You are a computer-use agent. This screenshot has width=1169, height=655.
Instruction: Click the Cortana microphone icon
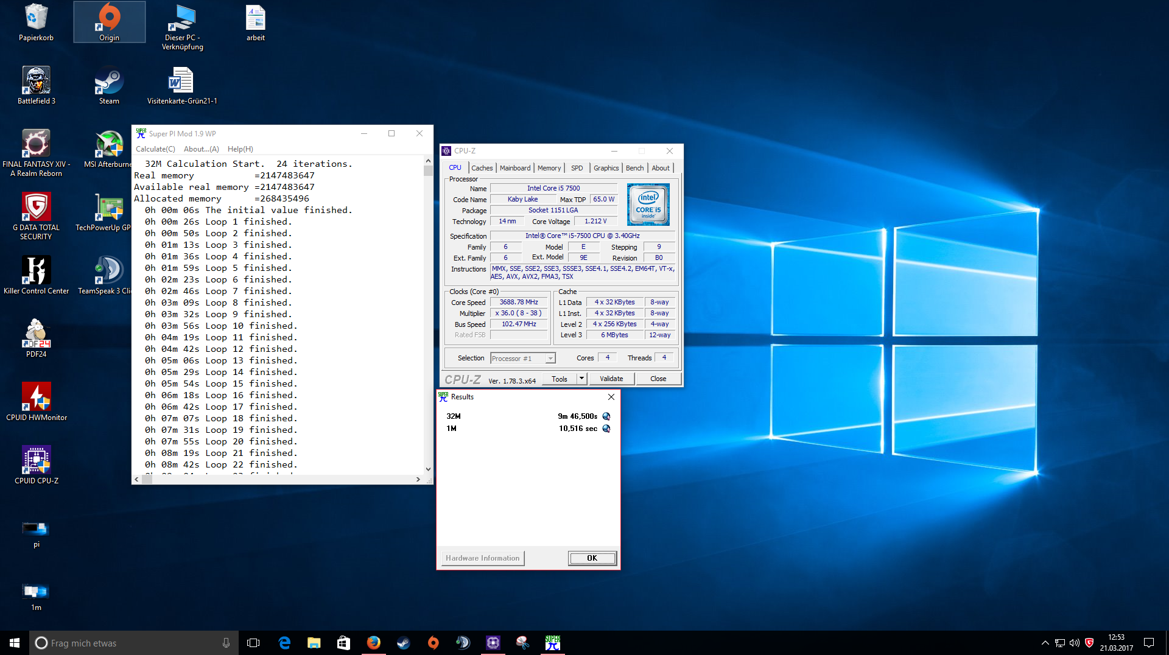tap(226, 643)
